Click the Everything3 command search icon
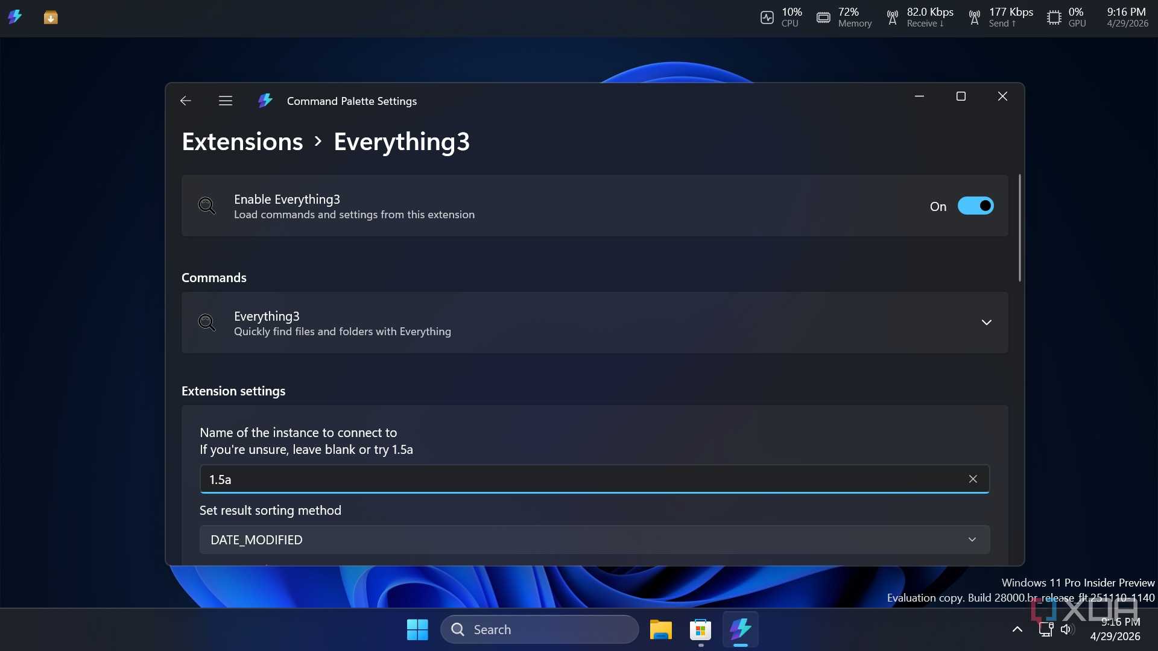This screenshot has width=1158, height=651. point(207,322)
